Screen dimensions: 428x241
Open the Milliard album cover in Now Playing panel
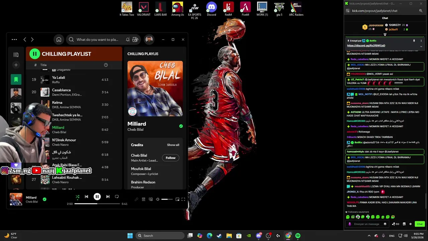[155, 88]
